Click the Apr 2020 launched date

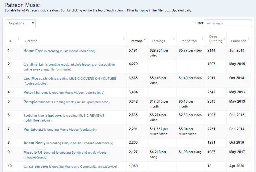tap(236, 166)
